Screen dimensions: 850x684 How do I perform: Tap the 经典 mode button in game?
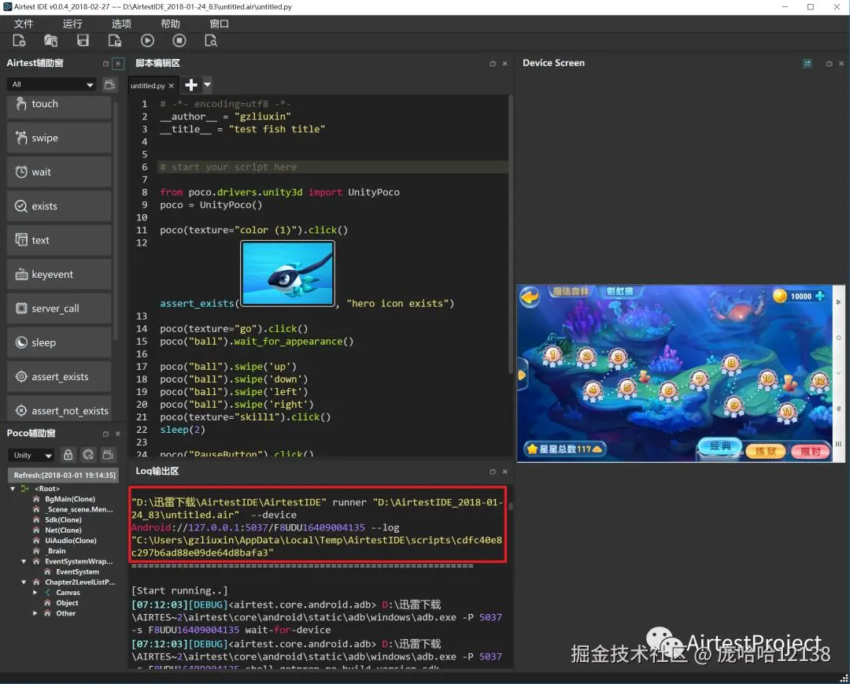(x=720, y=446)
